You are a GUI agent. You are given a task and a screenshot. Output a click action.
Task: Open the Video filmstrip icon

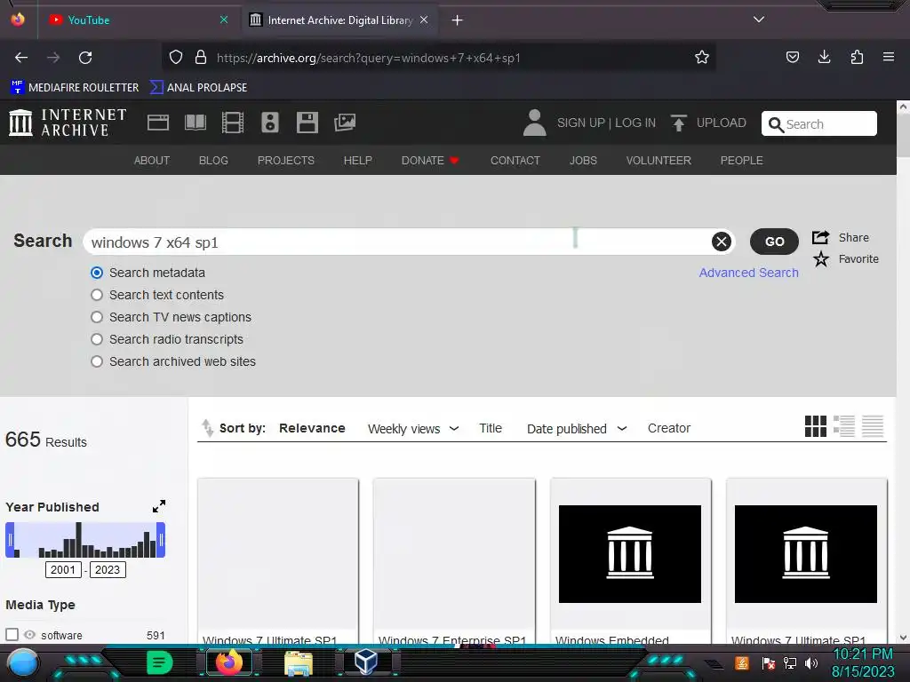[233, 123]
